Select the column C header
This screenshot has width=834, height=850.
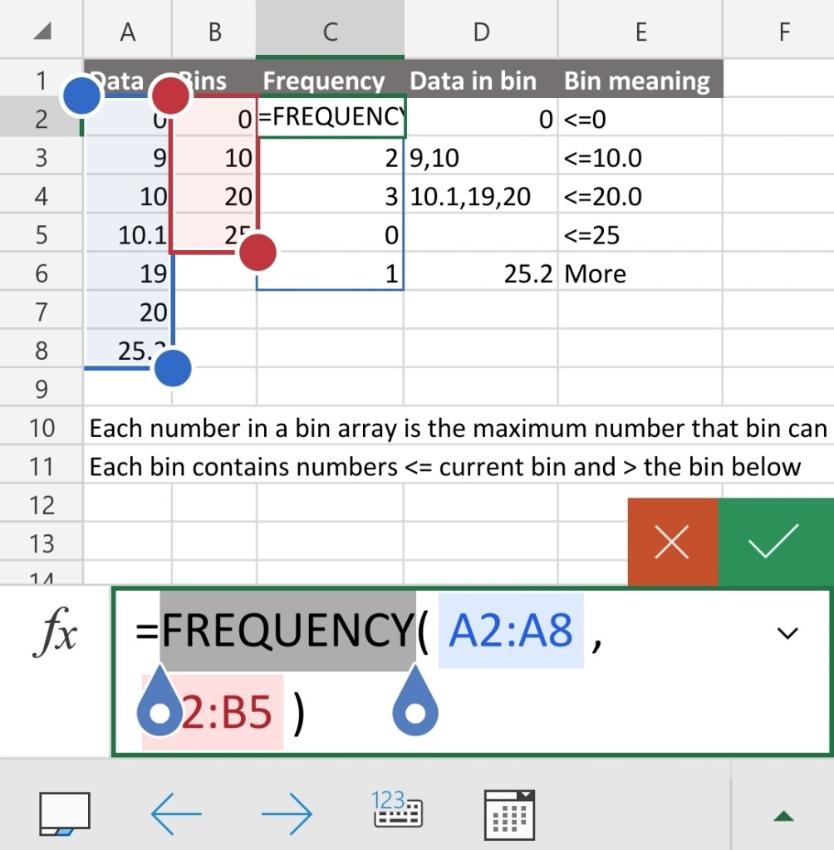pyautogui.click(x=330, y=32)
